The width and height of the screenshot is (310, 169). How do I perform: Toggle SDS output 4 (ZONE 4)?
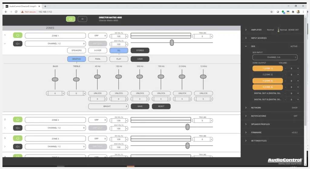(x=268, y=87)
